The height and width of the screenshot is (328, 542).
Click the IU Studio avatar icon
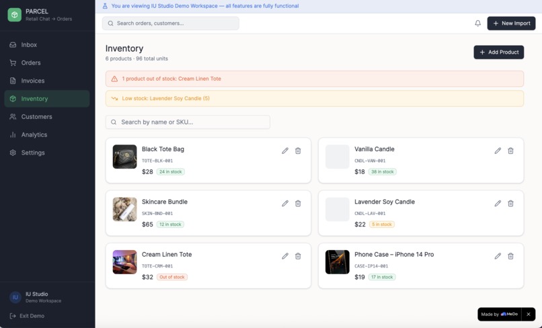click(x=15, y=297)
